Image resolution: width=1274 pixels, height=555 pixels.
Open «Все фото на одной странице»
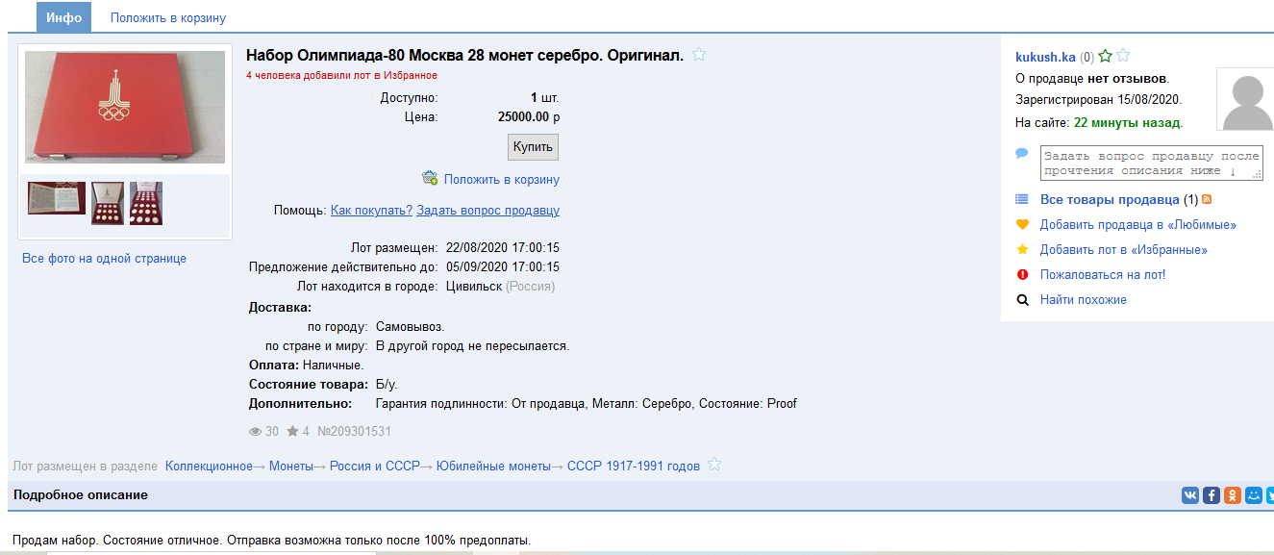[x=104, y=258]
